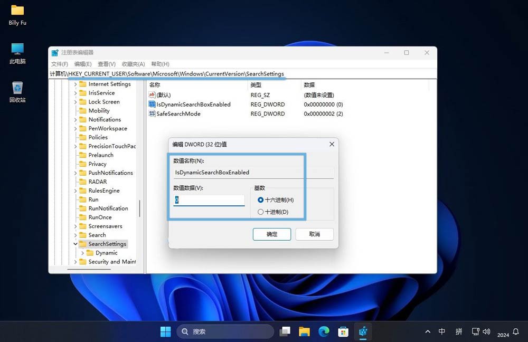Image resolution: width=528 pixels, height=342 pixels.
Task: Click the Registry Editor taskbar icon
Action: [x=363, y=331]
